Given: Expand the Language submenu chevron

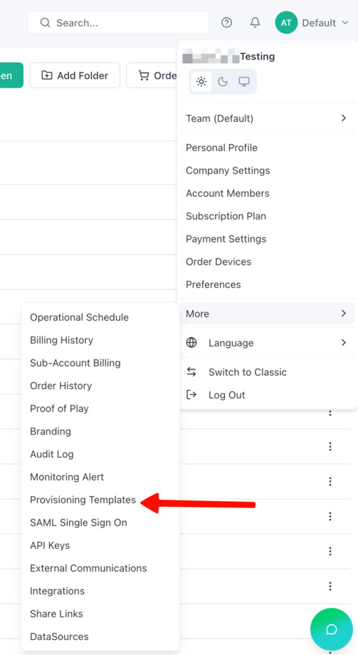Looking at the screenshot, I should tap(343, 343).
